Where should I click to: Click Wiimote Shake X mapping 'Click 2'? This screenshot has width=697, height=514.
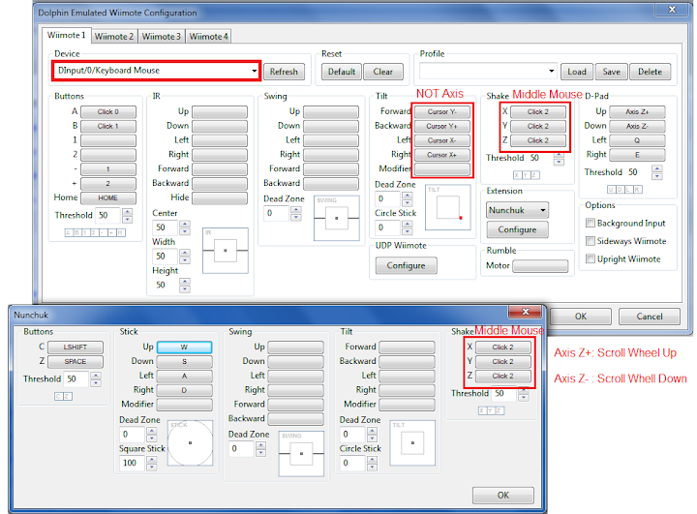point(538,111)
